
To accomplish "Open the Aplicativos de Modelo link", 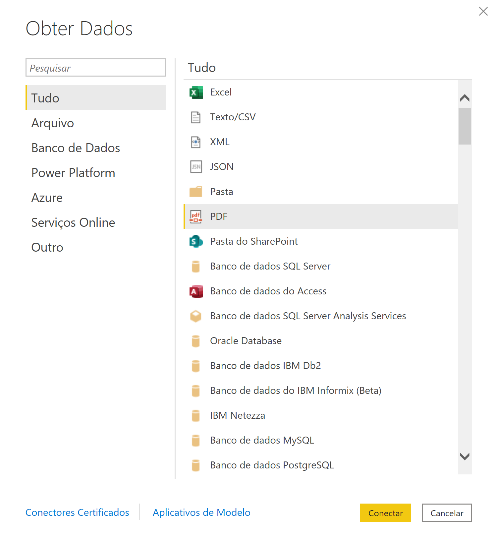I will pos(201,513).
